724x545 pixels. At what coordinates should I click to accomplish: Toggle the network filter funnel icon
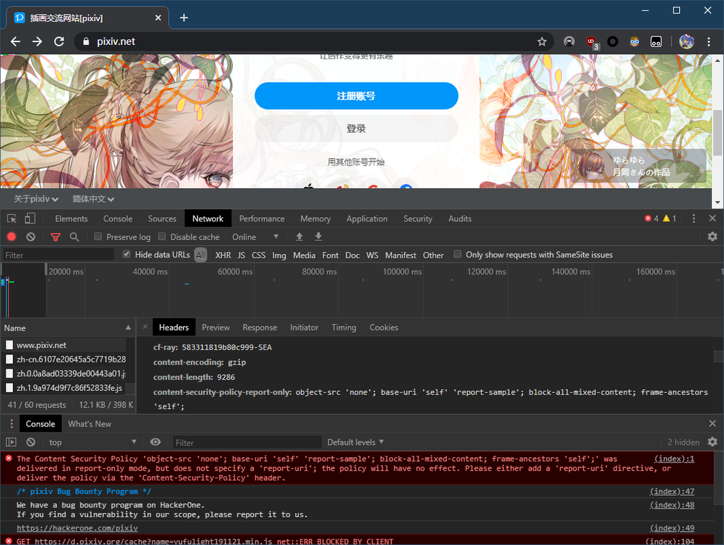[55, 237]
